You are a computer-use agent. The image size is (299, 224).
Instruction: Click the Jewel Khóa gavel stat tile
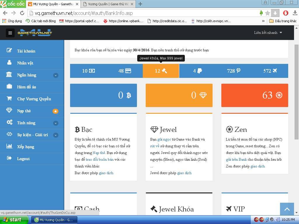[x=161, y=71]
